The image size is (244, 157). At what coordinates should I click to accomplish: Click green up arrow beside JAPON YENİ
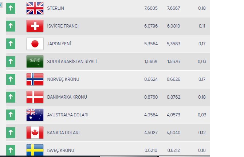click(x=11, y=44)
